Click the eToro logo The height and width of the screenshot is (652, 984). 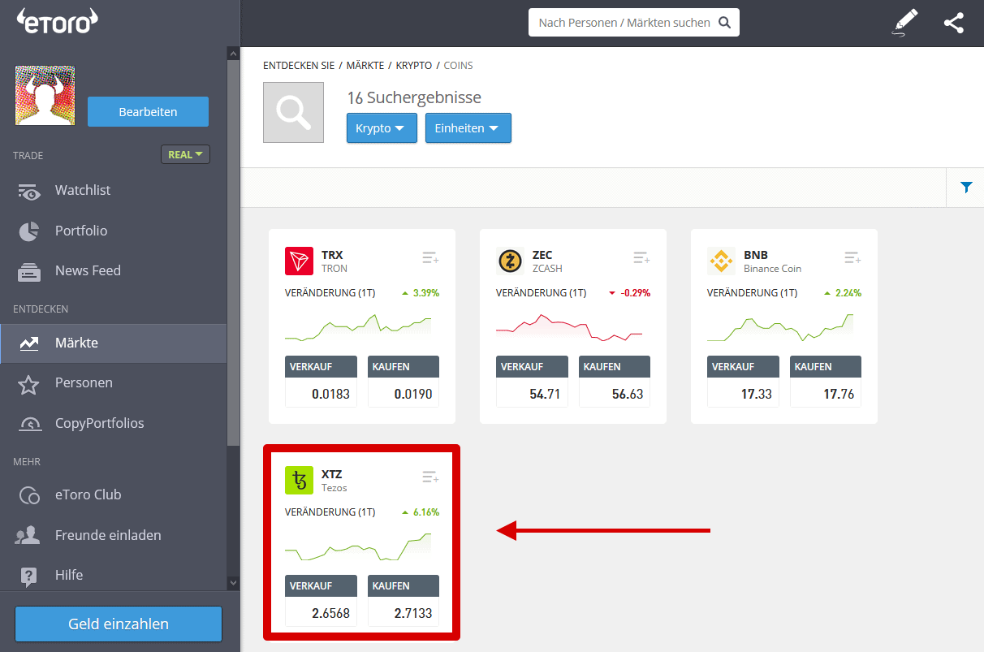point(57,21)
